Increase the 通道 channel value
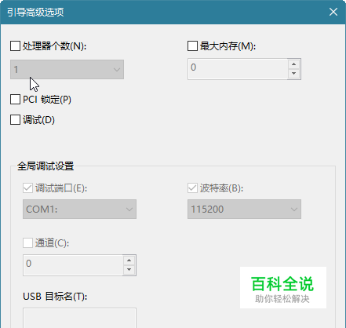 pos(129,261)
